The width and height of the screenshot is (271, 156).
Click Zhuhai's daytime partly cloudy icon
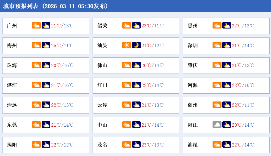click(x=36, y=65)
